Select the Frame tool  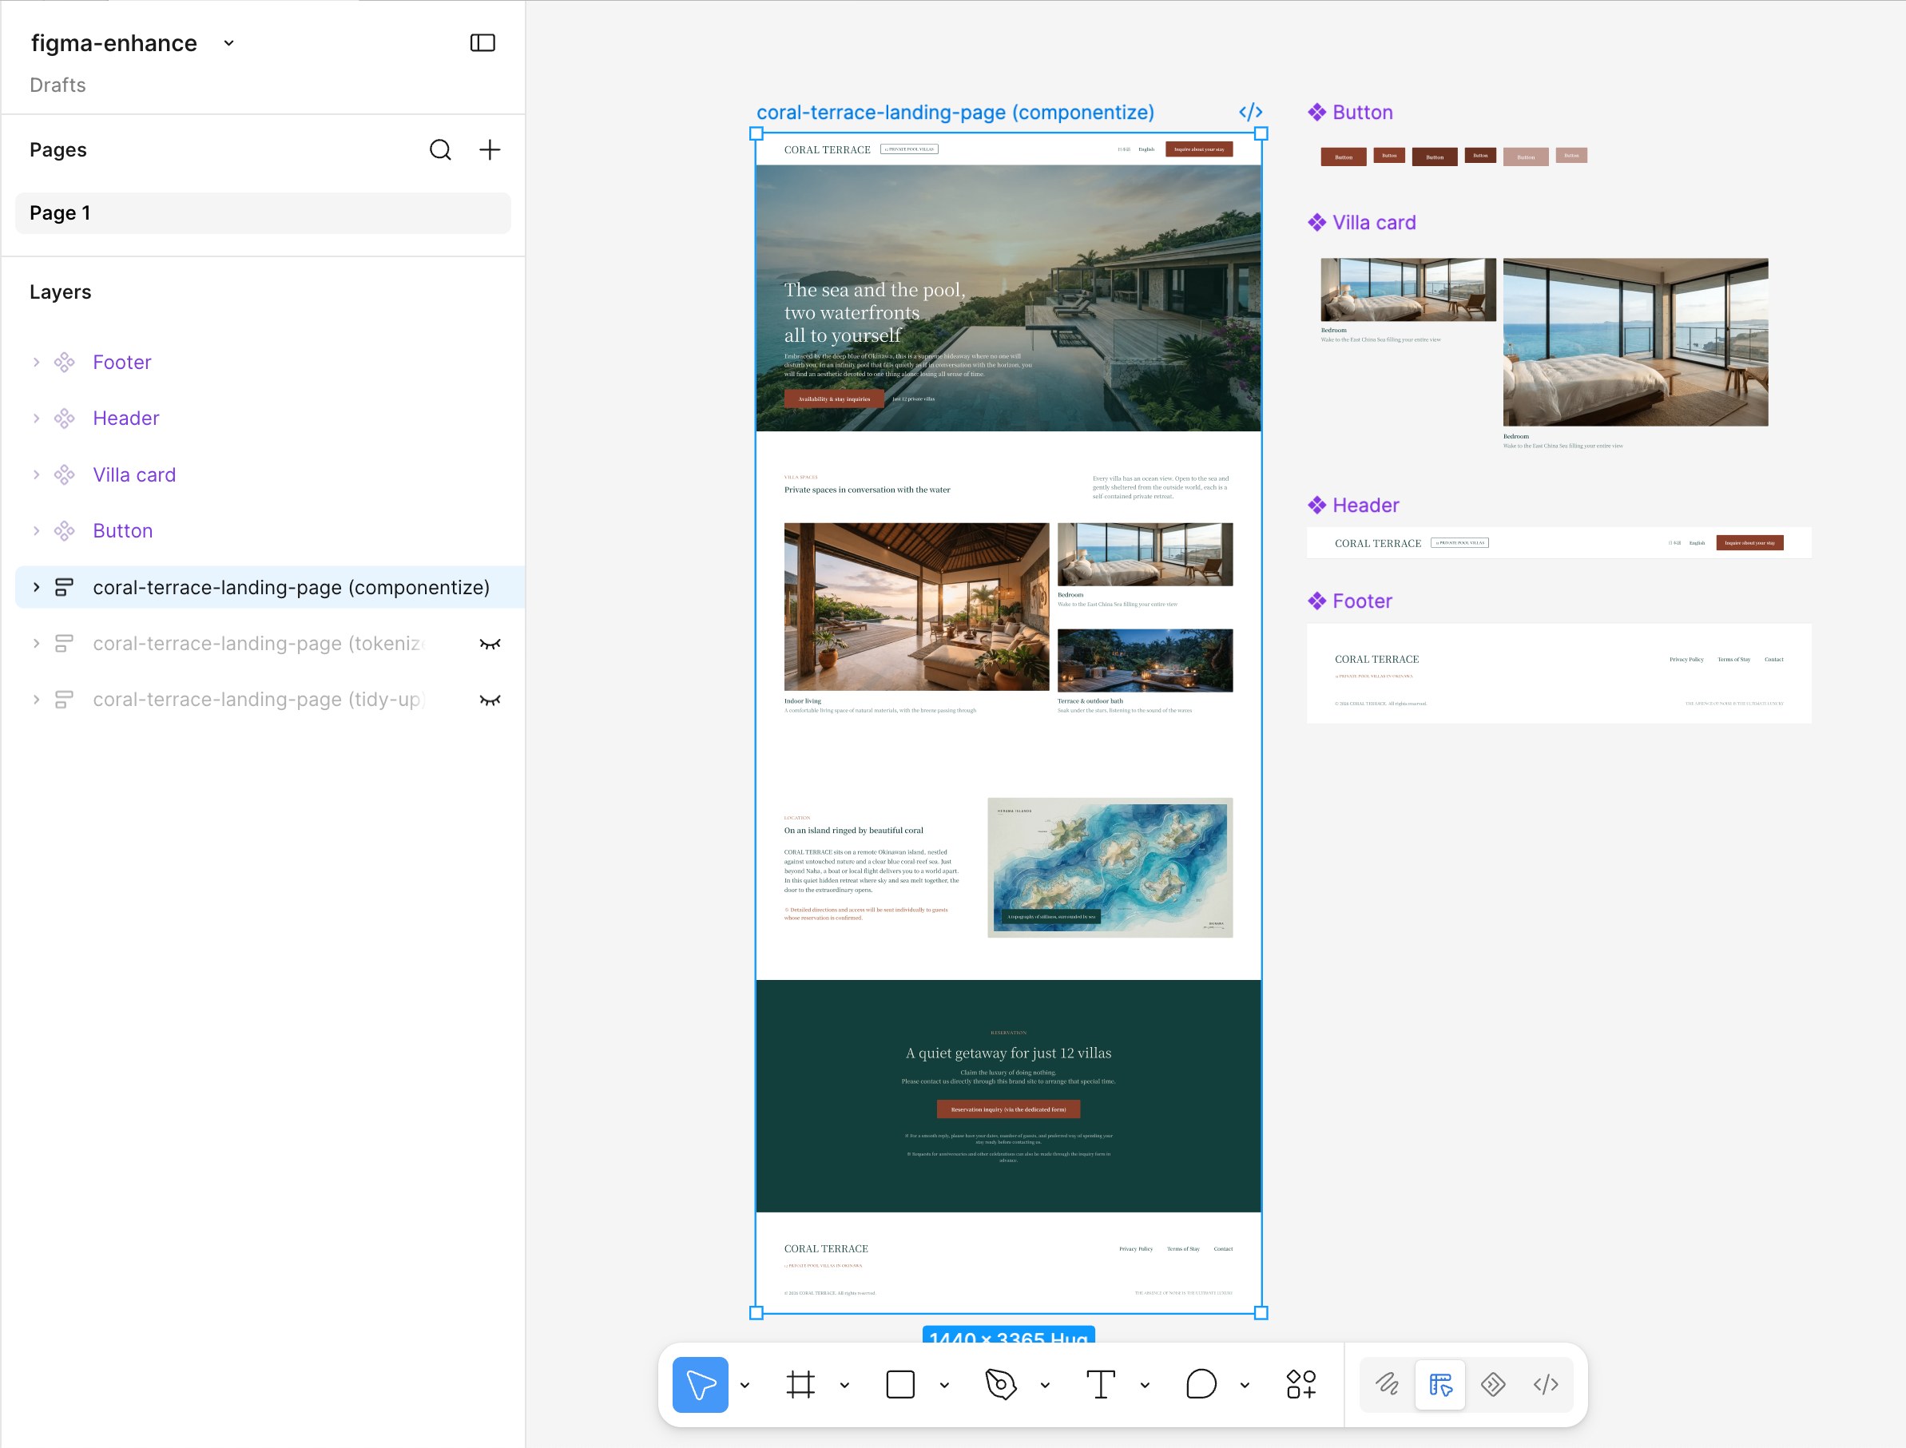coord(800,1384)
